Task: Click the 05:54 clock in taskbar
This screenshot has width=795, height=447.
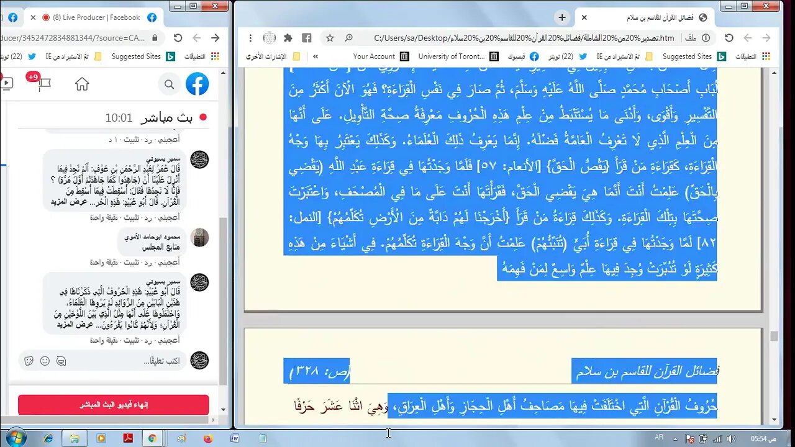Action: coord(763,438)
